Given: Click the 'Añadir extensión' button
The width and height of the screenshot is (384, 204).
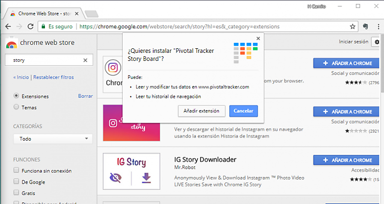Looking at the screenshot, I should tap(201, 111).
